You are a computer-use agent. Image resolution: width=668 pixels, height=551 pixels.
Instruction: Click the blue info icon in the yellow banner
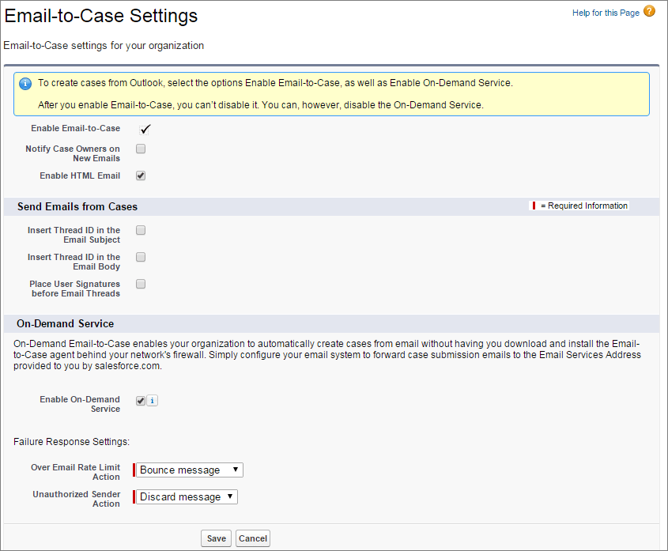25,83
